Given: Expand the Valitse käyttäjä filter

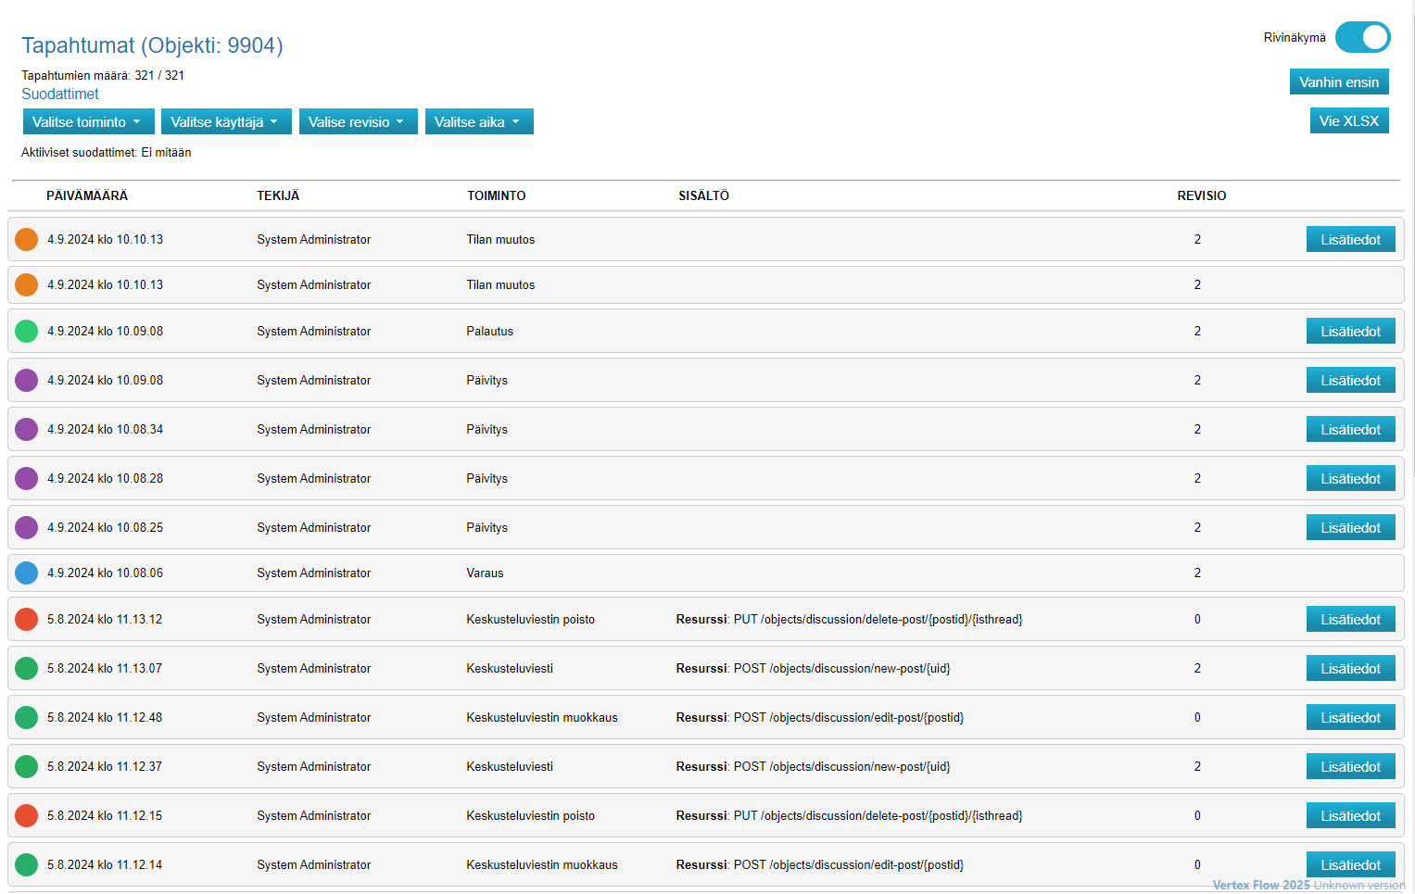Looking at the screenshot, I should [x=225, y=121].
